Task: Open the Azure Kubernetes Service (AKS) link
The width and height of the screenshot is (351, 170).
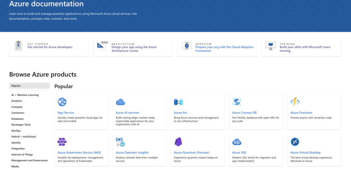Action: [79, 153]
